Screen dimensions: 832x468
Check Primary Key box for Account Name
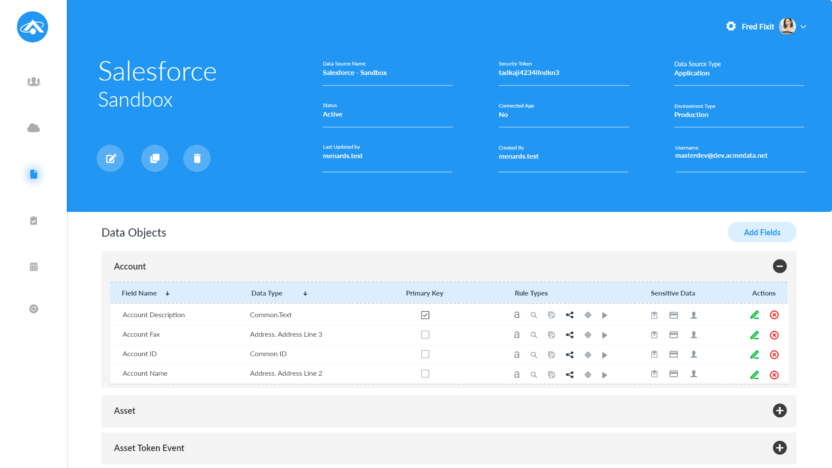tap(425, 374)
